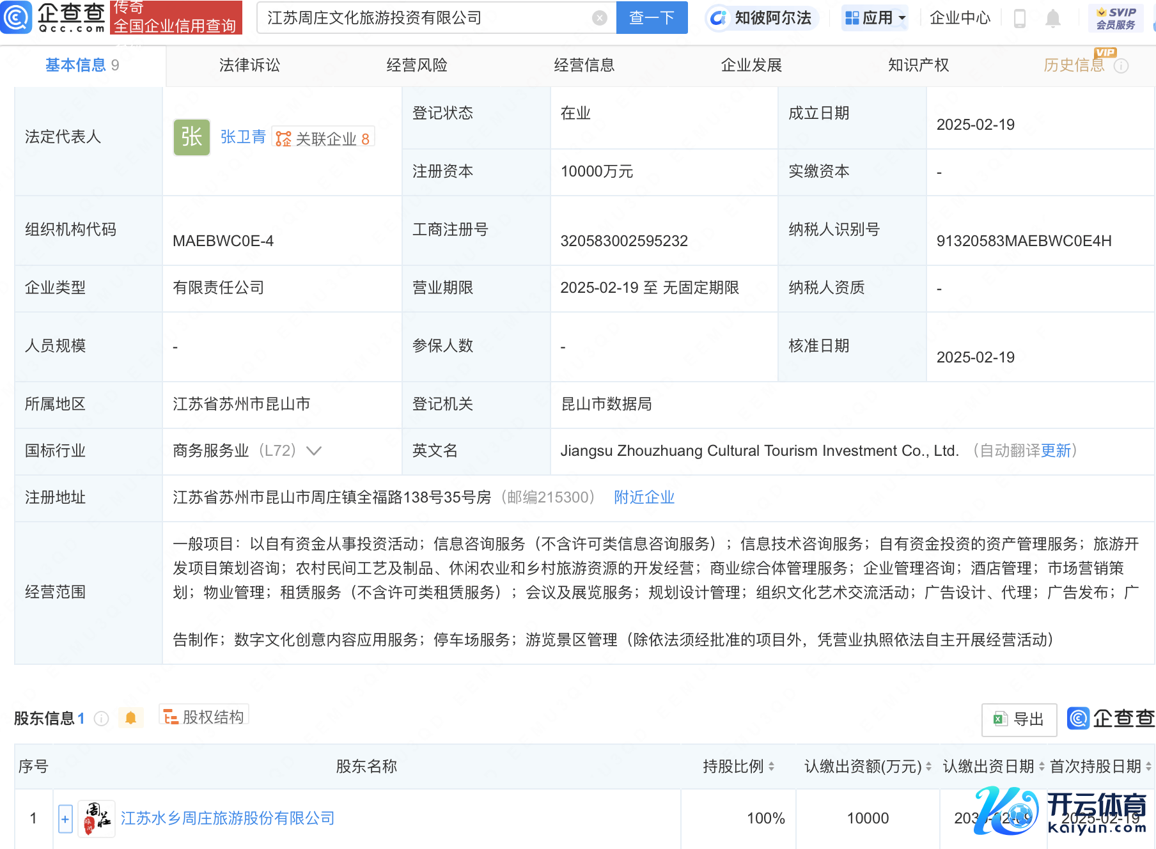The image size is (1156, 849).
Task: Open the 知彼阿尔法 AI tool
Action: click(x=762, y=18)
